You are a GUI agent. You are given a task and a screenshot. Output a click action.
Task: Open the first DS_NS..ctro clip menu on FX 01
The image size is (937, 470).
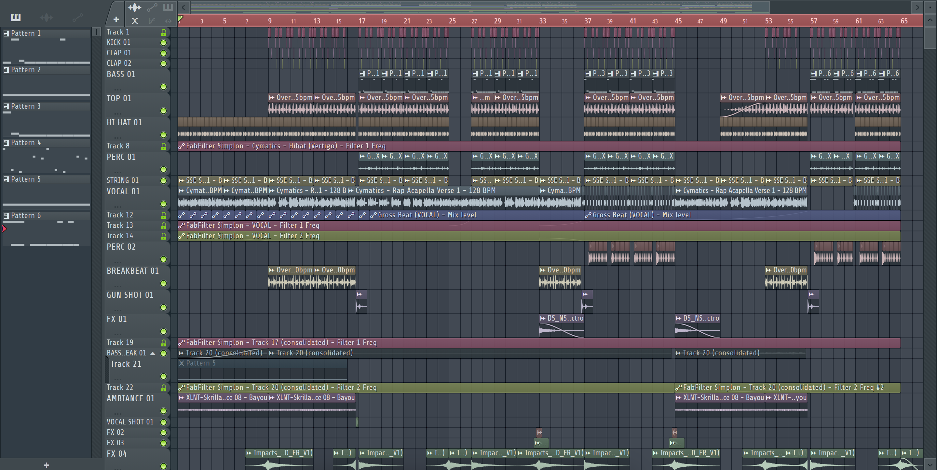pyautogui.click(x=543, y=318)
